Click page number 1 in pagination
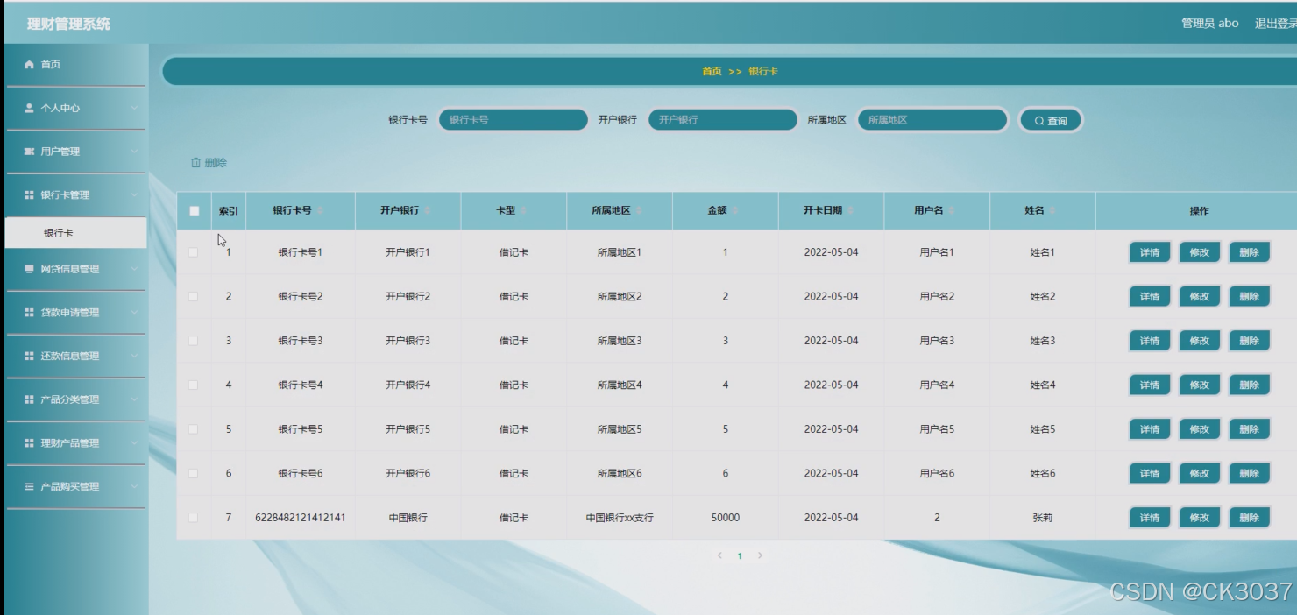 [740, 555]
